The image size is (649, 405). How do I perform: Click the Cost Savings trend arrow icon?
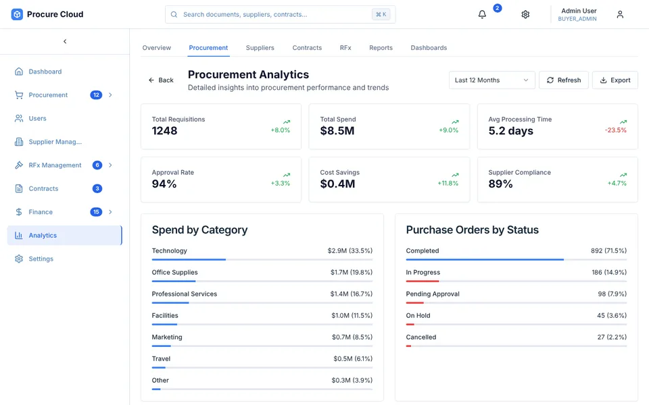455,175
